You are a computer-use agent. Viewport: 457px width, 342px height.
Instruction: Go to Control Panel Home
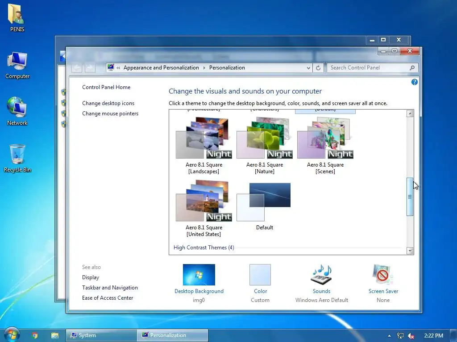click(106, 87)
